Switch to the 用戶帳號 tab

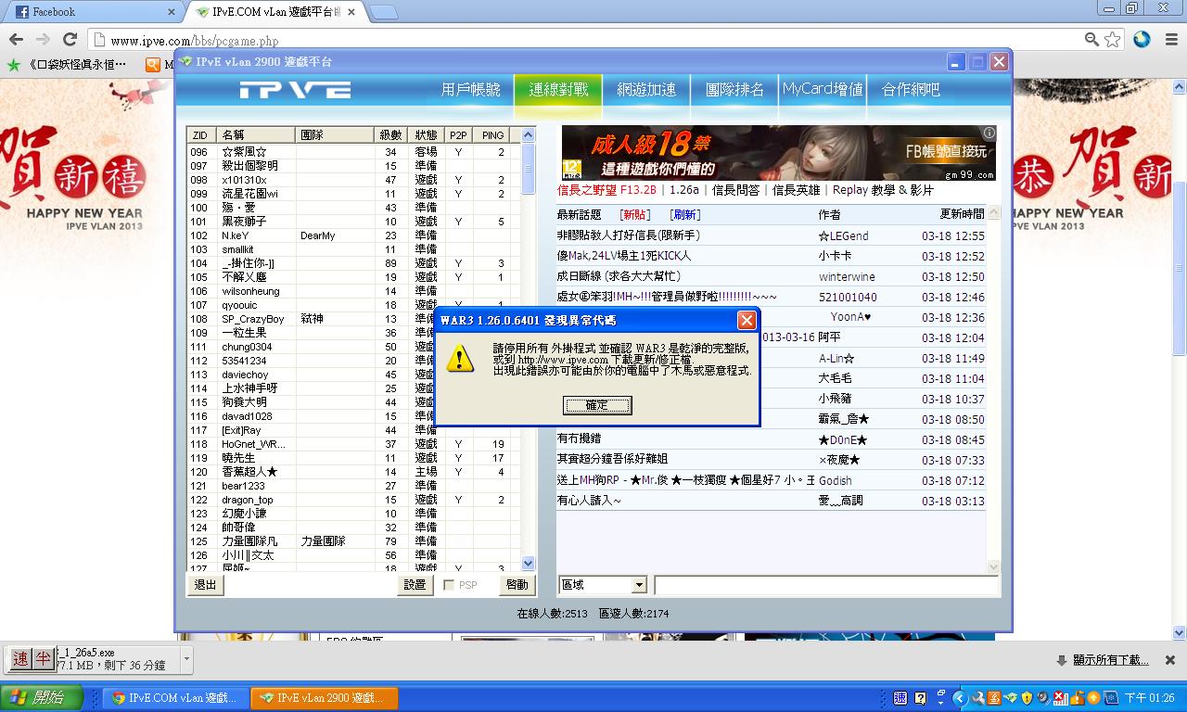[470, 90]
